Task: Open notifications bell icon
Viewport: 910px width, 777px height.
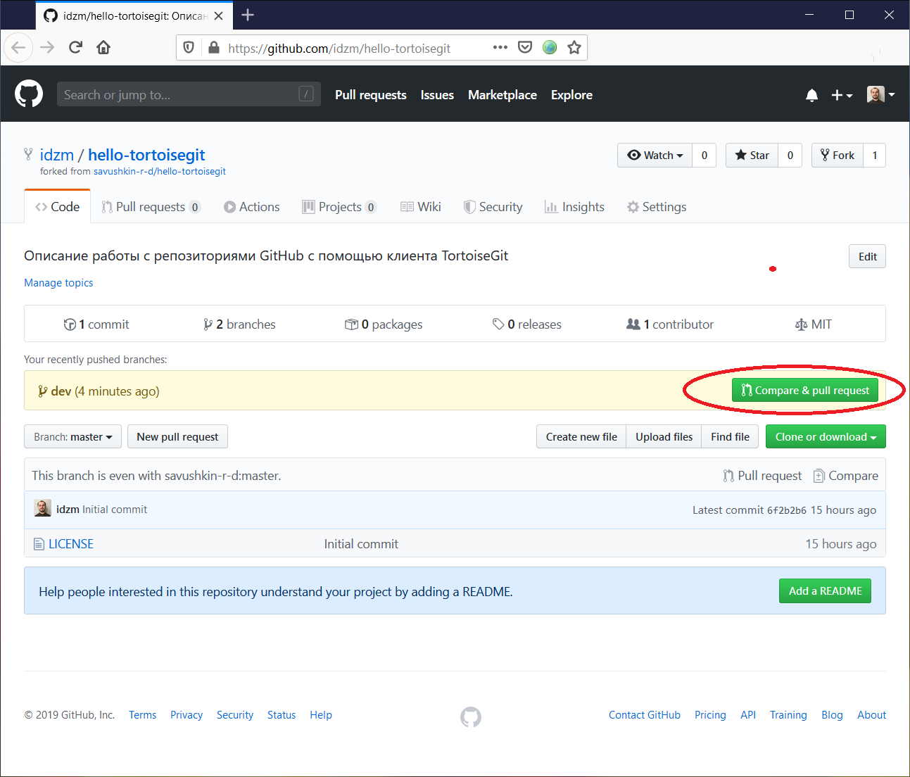Action: point(811,95)
